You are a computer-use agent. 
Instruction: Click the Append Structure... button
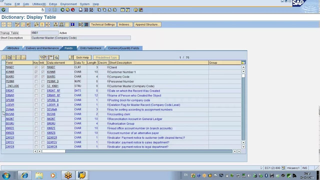[x=147, y=24]
